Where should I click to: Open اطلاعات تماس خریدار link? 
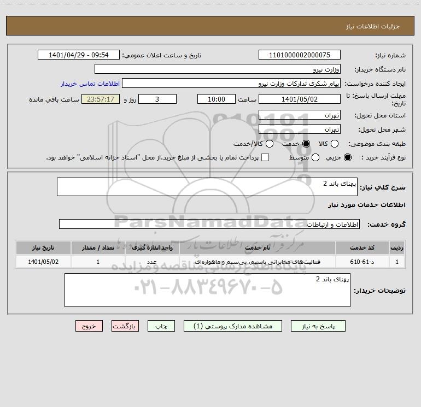pos(90,84)
